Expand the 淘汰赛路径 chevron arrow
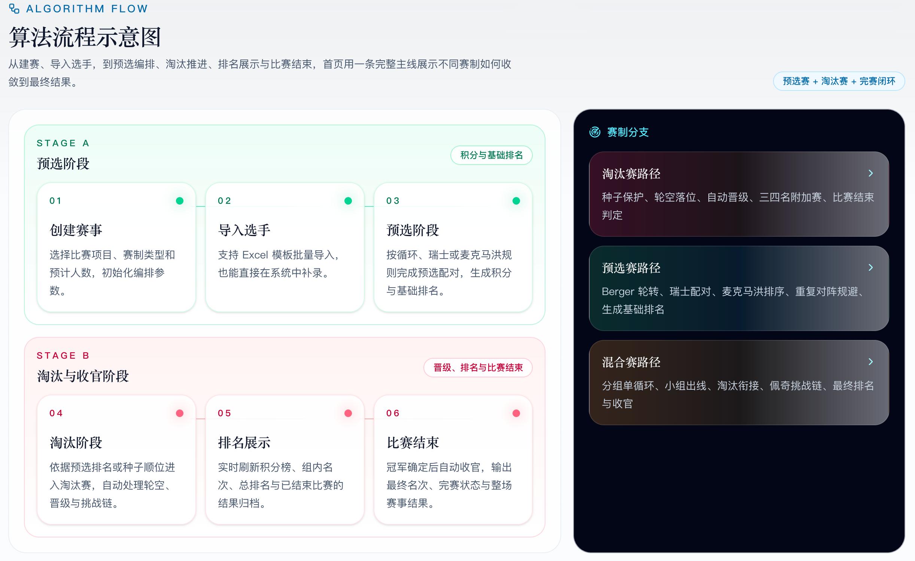The width and height of the screenshot is (915, 561). tap(870, 173)
